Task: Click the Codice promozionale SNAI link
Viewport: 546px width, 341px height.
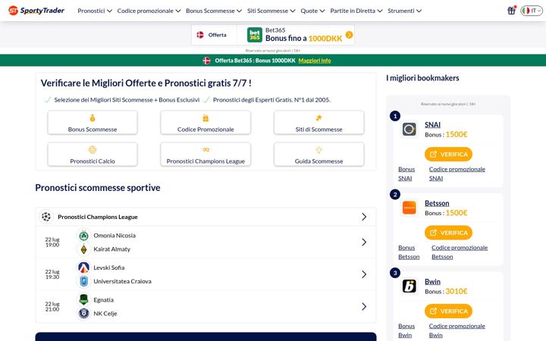Action: [457, 174]
